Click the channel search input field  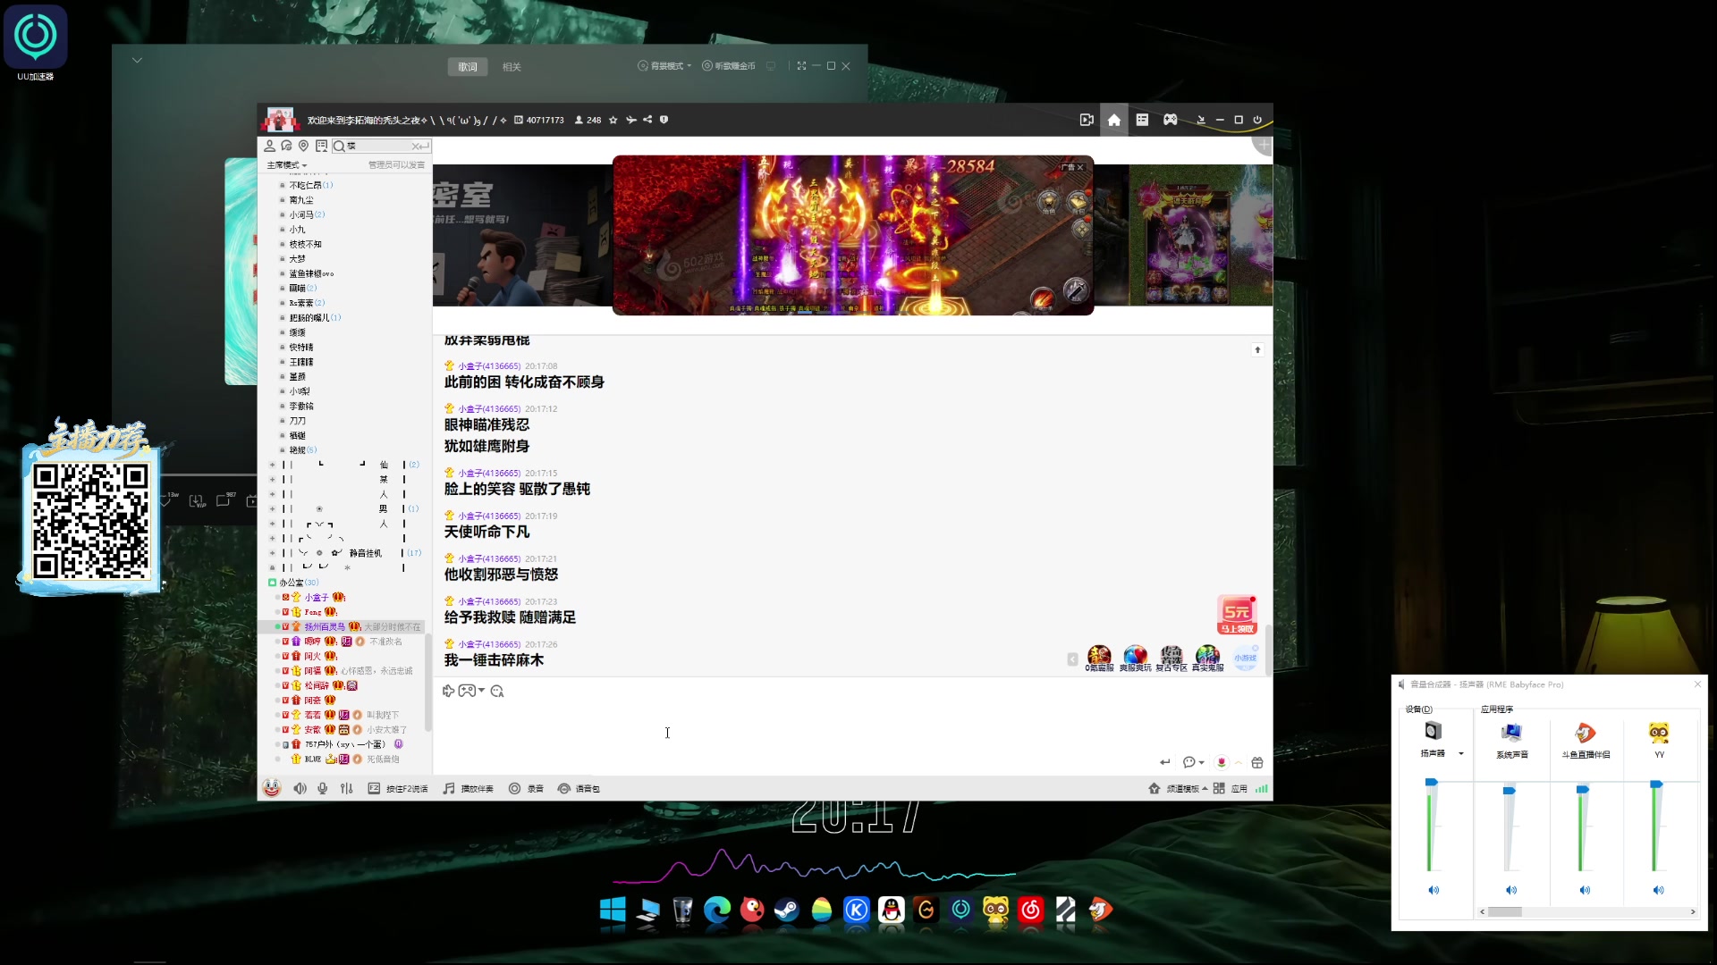[380, 146]
